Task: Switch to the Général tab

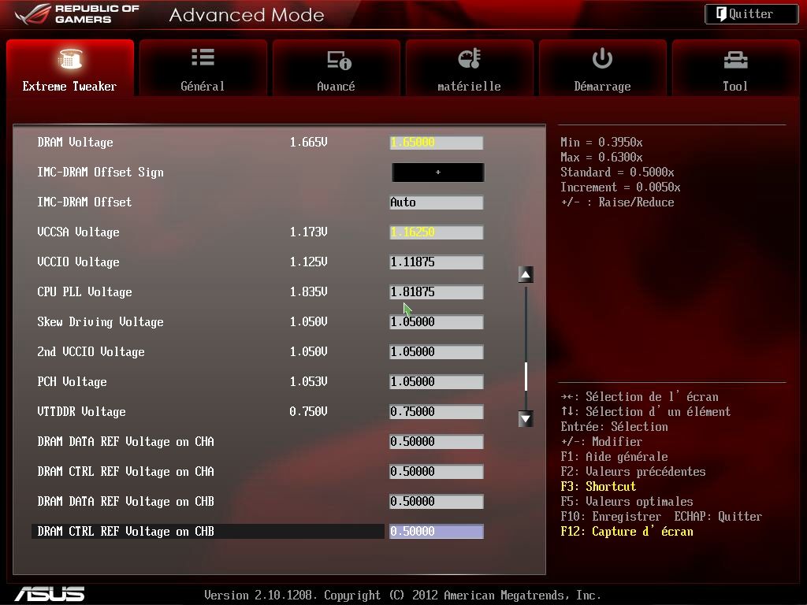Action: pyautogui.click(x=203, y=68)
